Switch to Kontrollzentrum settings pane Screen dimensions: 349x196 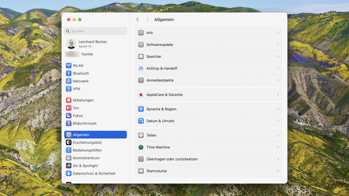click(x=86, y=158)
